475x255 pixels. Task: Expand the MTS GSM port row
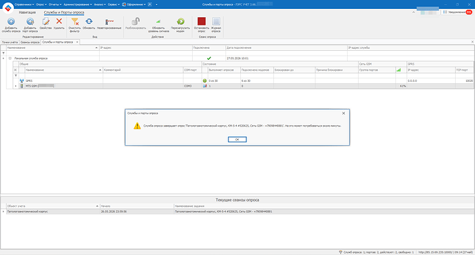(16, 86)
